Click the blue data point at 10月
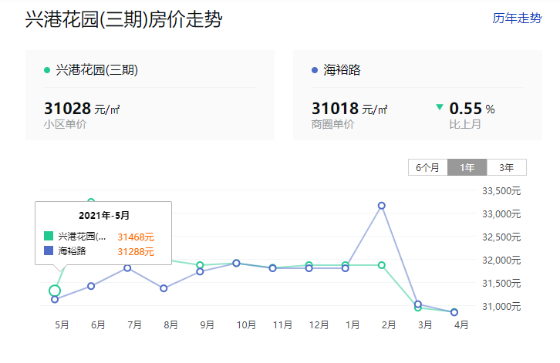Screen dimensions: 560x363 click(x=236, y=263)
